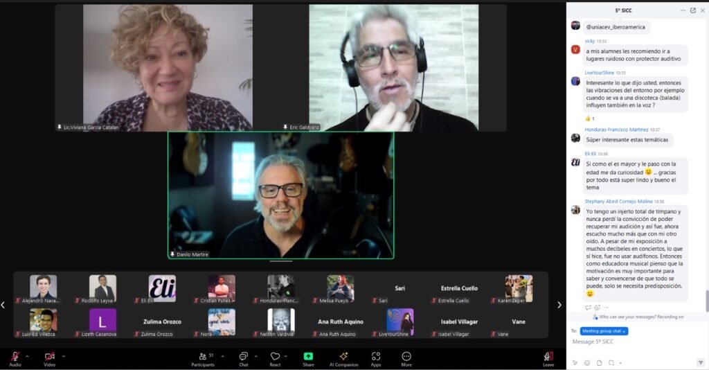Screen dimensions: 709x370
Task: Open the emoji picker in chat composer
Action: tap(587, 363)
